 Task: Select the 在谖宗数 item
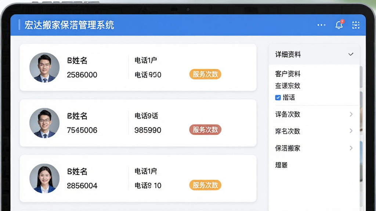288,86
